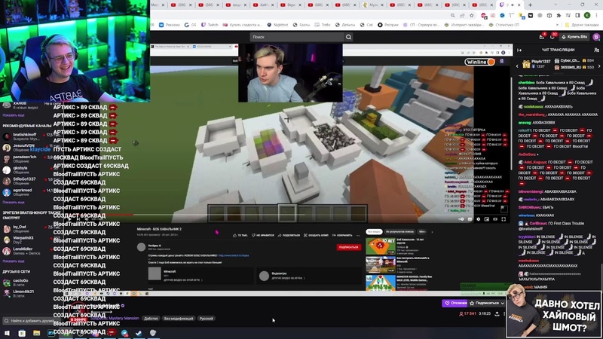Open the Chrome profile avatar
Screen dimensions: 603x339
pos(587,15)
